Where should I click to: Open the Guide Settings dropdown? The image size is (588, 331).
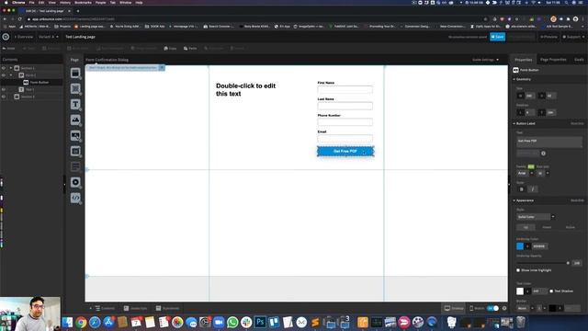coord(485,60)
